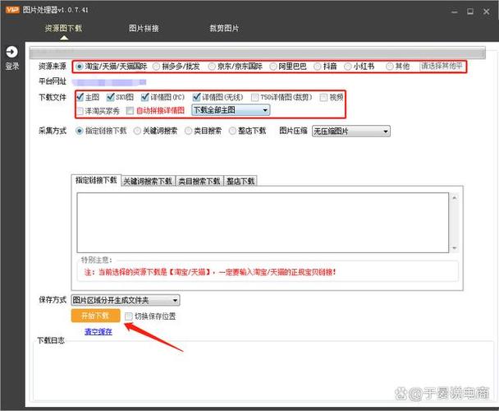This screenshot has height=411, width=499.
Task: Open the 类目搜索下载 sub-tab
Action: pos(199,181)
